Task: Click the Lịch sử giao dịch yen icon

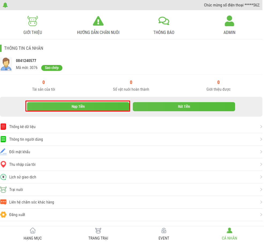Action: click(x=3, y=177)
